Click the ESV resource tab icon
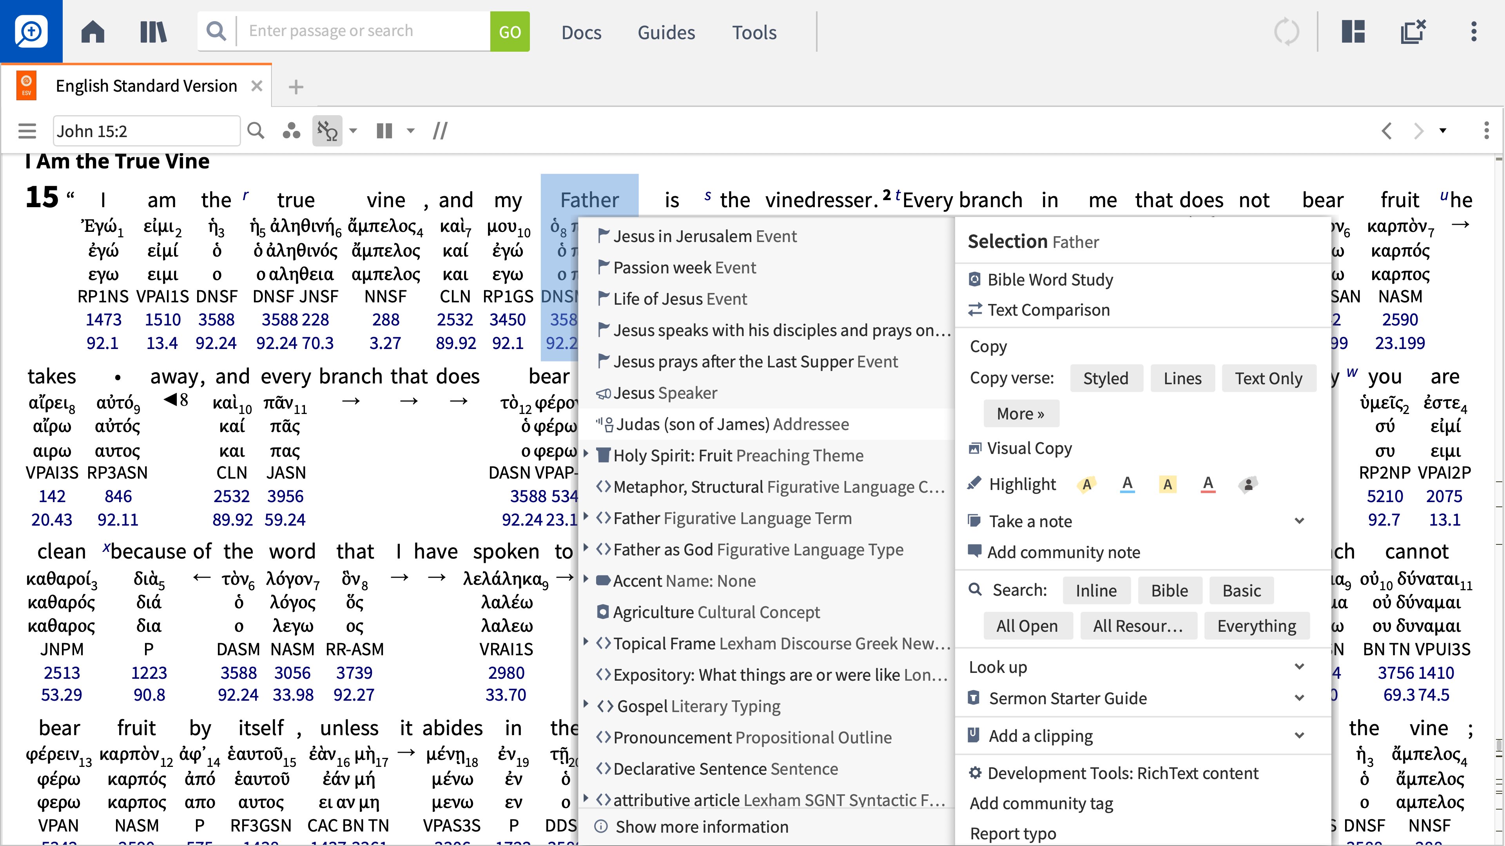Screen dimensions: 1505x846 (x=26, y=86)
